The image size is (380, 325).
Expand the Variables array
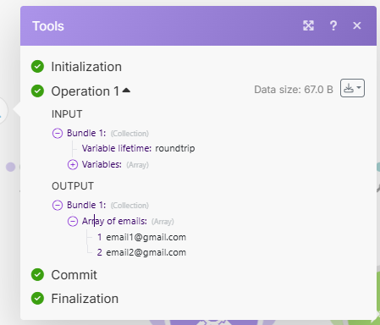click(73, 164)
